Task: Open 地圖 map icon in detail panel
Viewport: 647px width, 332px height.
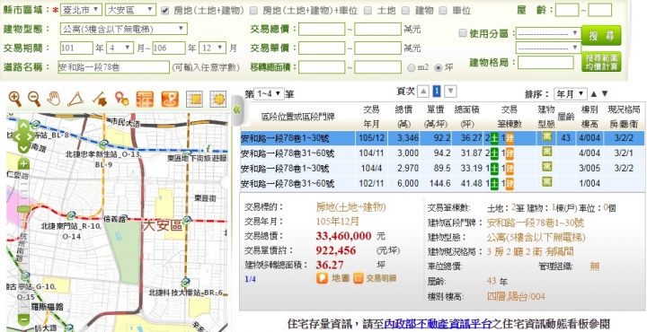Action: 333,278
